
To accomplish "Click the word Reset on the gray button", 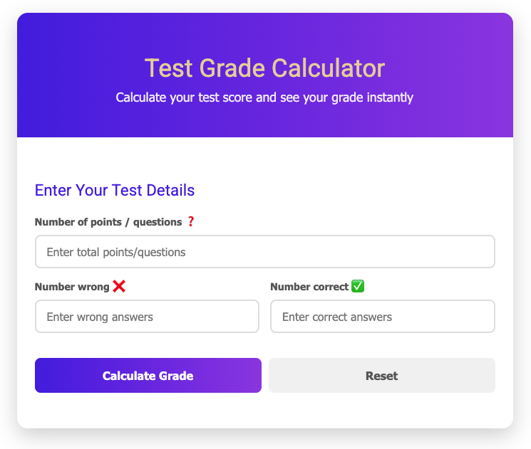I will [381, 376].
